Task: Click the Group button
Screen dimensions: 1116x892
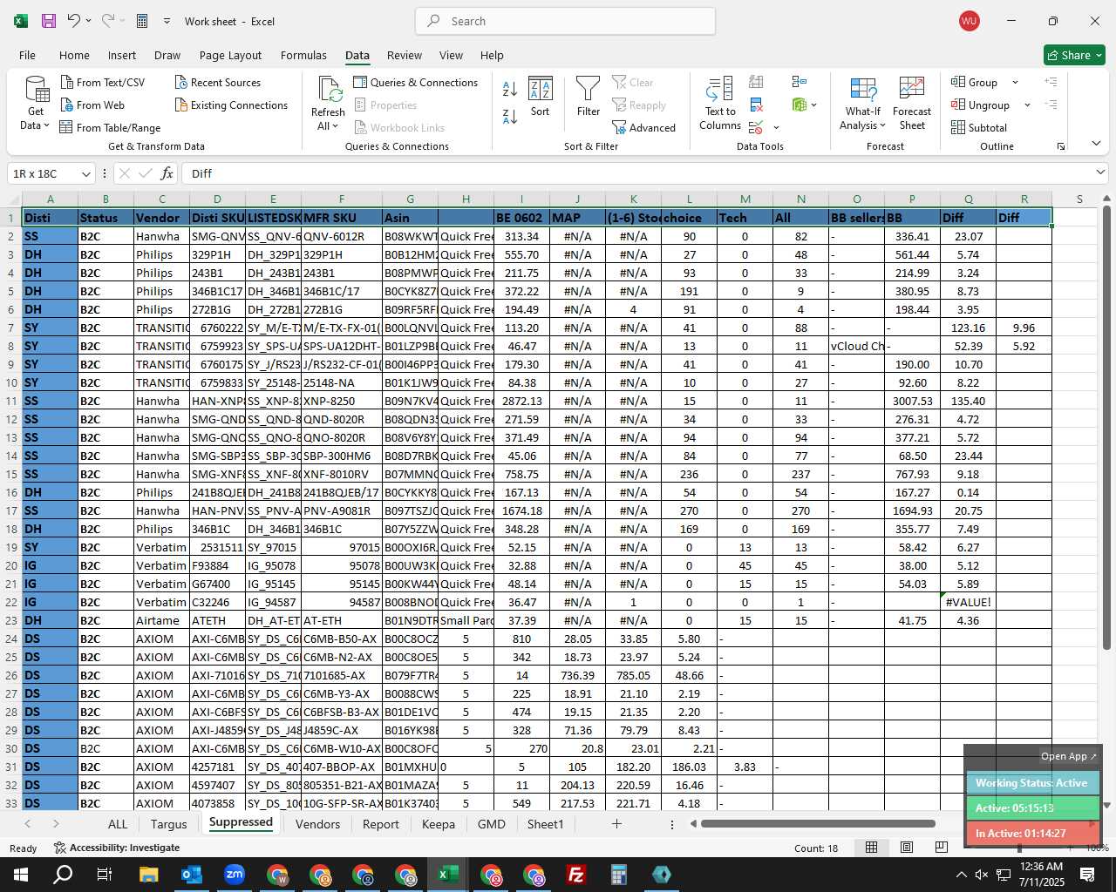Action: (975, 82)
